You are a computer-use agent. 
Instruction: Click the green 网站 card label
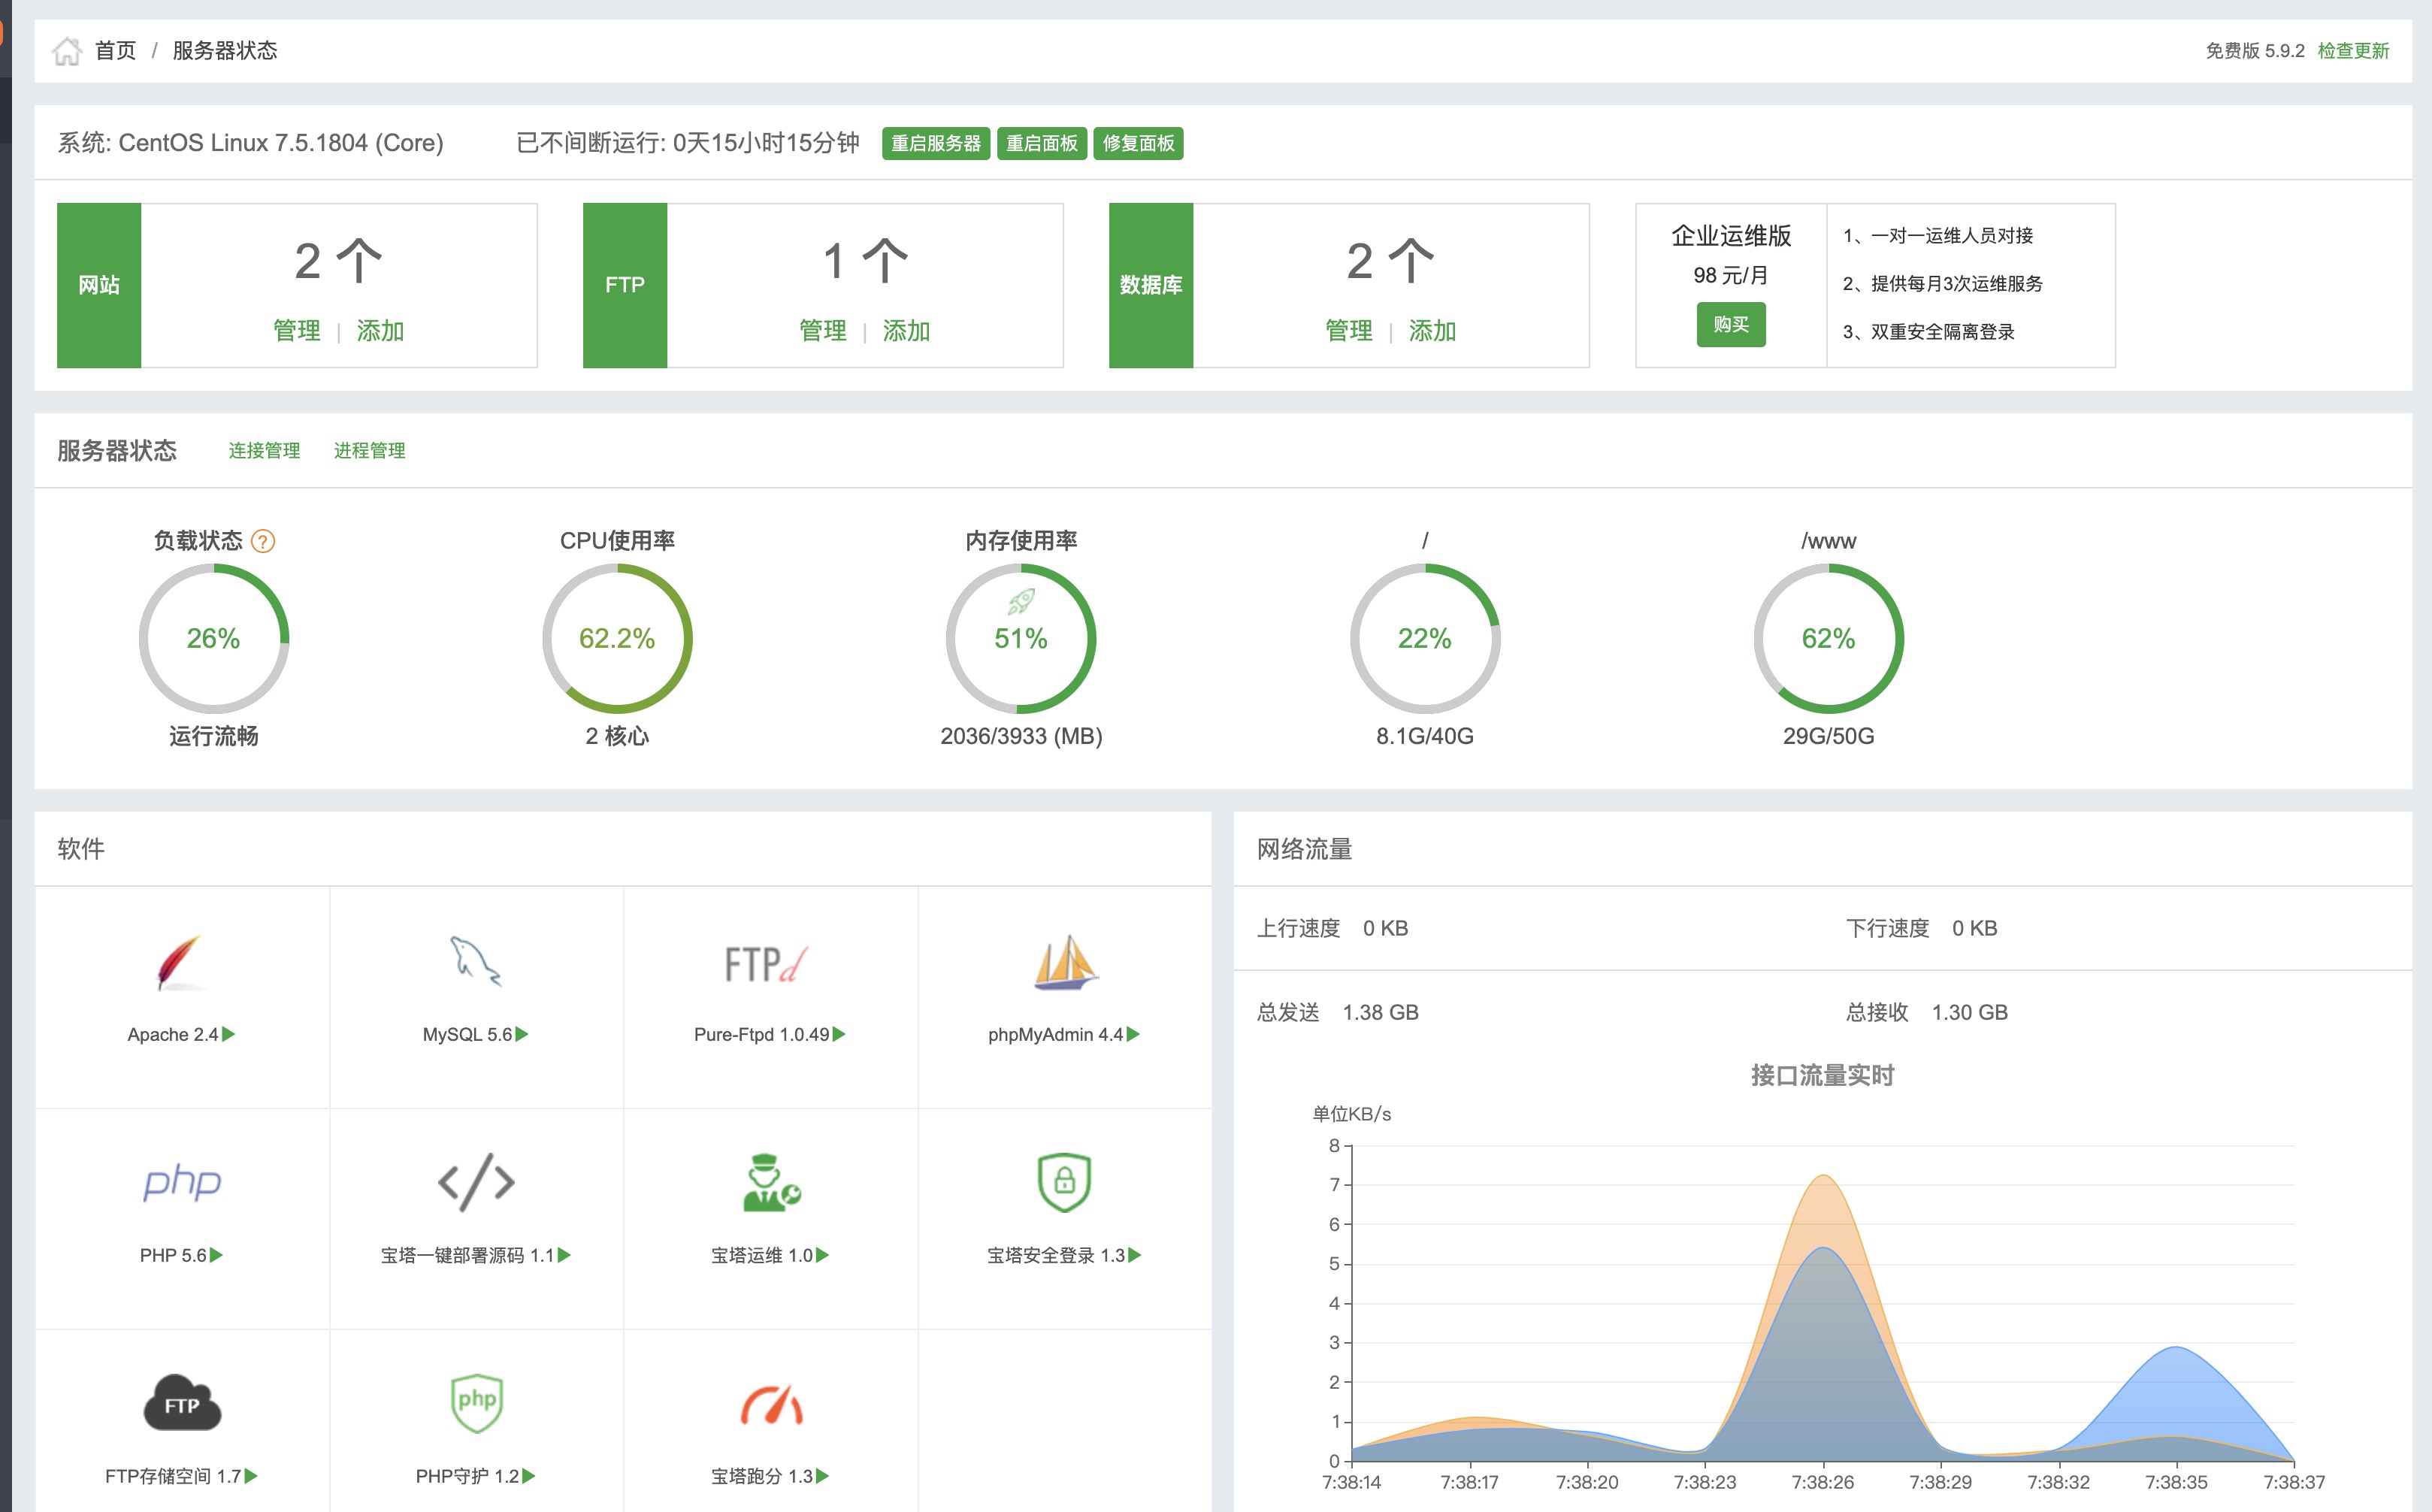tap(99, 285)
